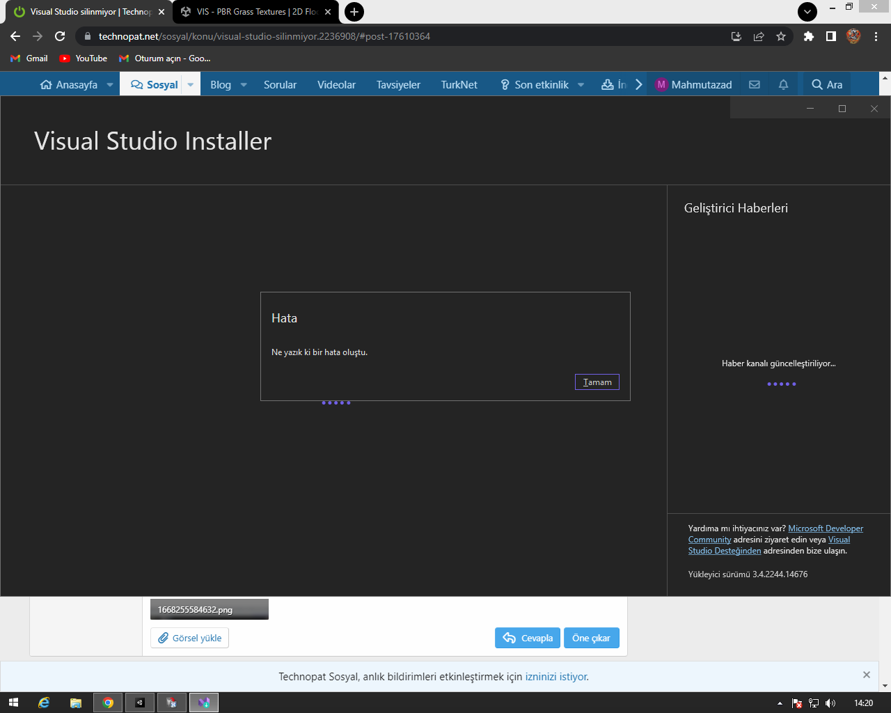Screen dimensions: 891x713
Task: Show more navbar items with the right chevron
Action: pyautogui.click(x=638, y=84)
